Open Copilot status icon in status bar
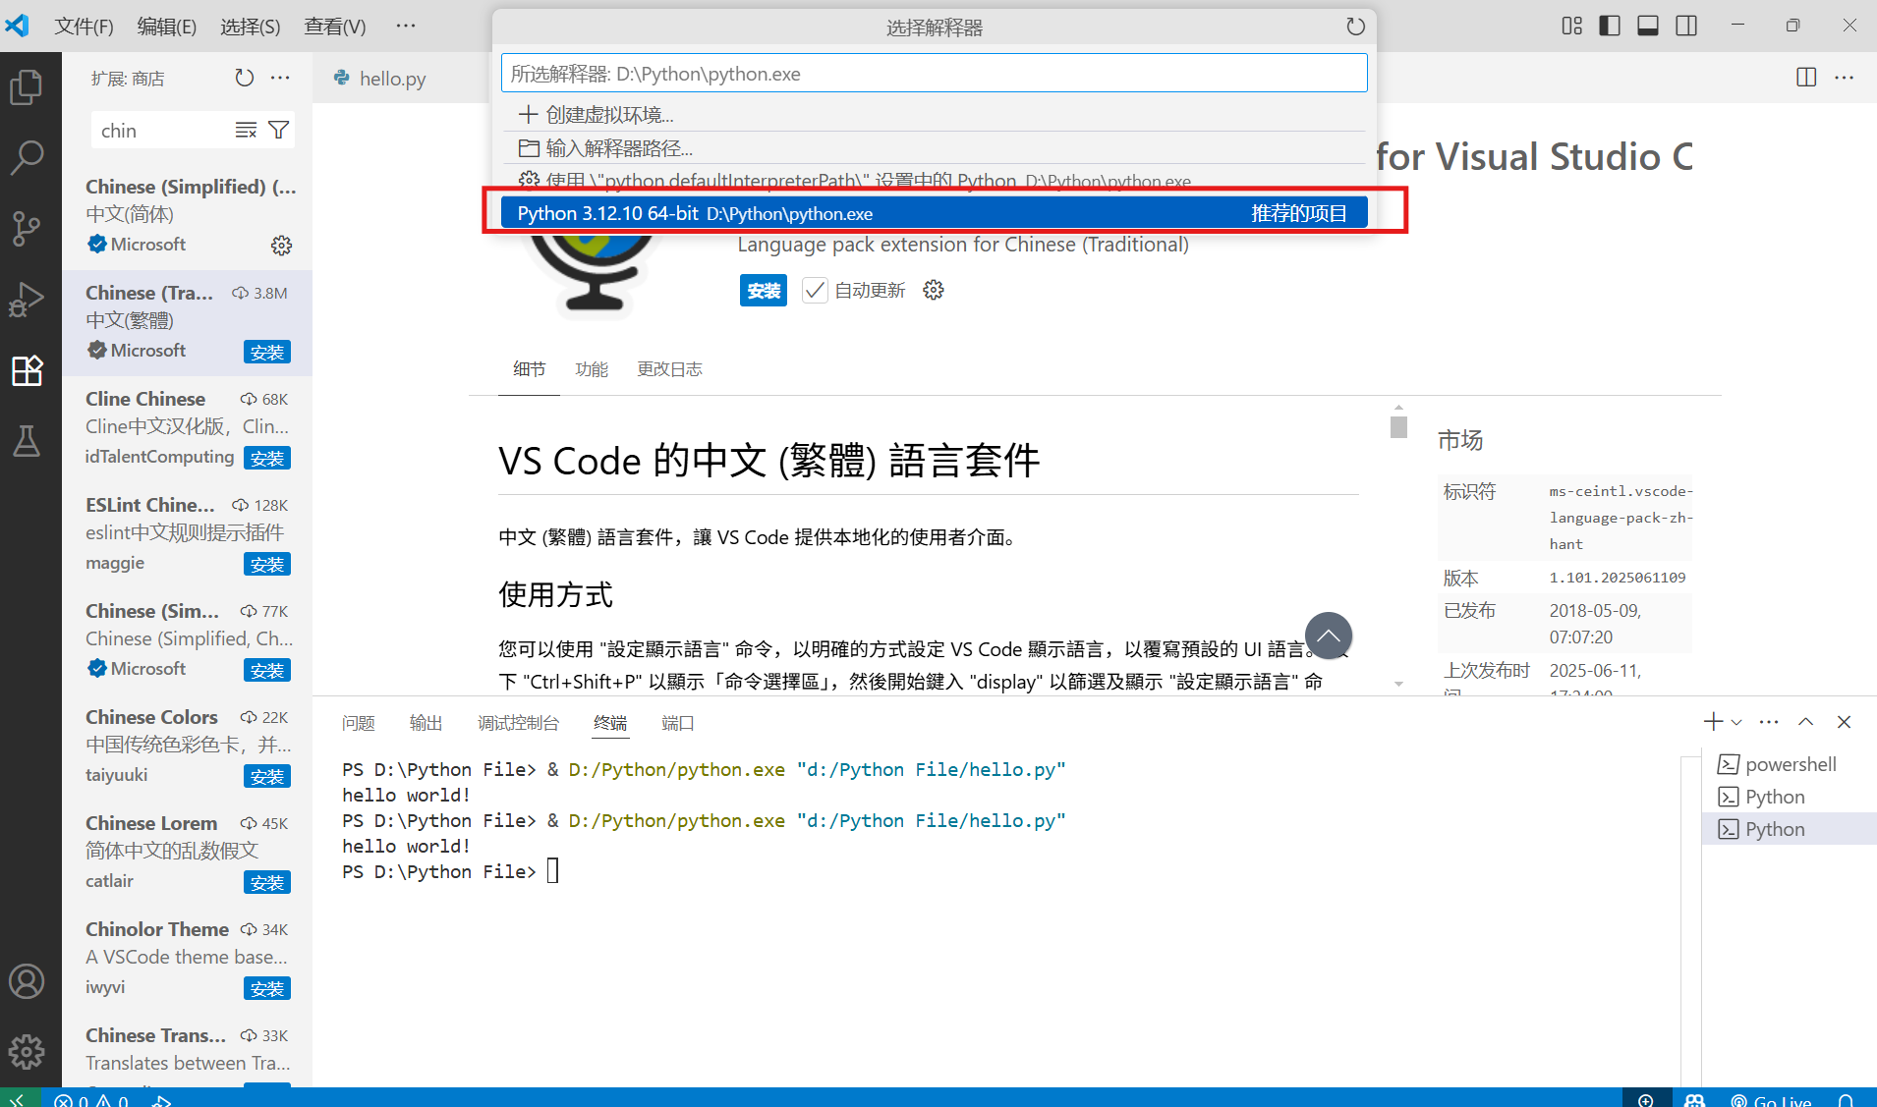1877x1107 pixels. pos(1694,1099)
